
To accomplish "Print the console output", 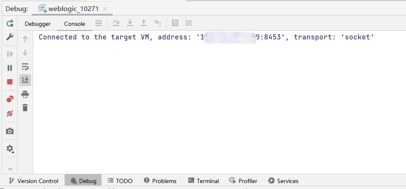I will point(25,94).
